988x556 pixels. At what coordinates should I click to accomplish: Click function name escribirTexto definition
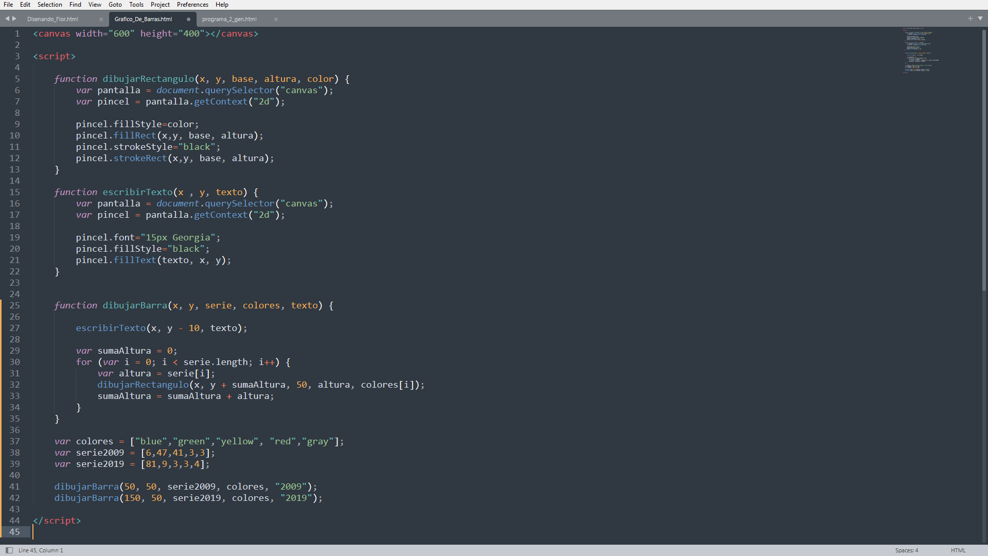pyautogui.click(x=137, y=192)
